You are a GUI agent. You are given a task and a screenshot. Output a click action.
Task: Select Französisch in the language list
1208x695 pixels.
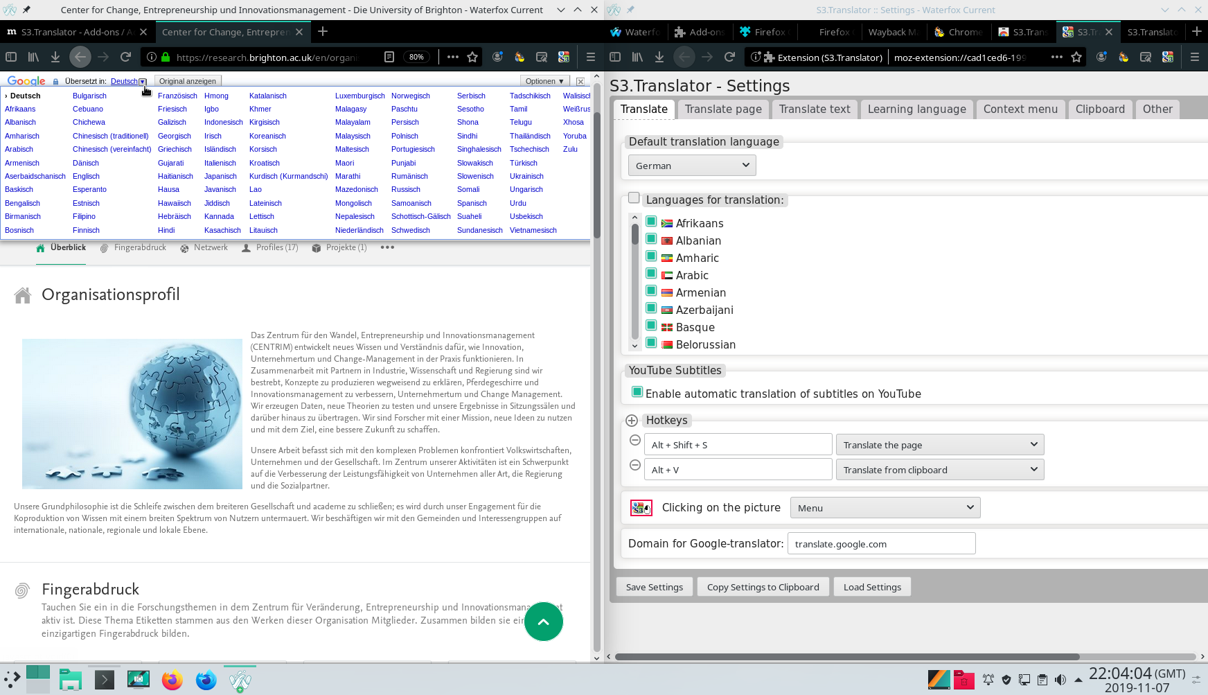click(177, 96)
